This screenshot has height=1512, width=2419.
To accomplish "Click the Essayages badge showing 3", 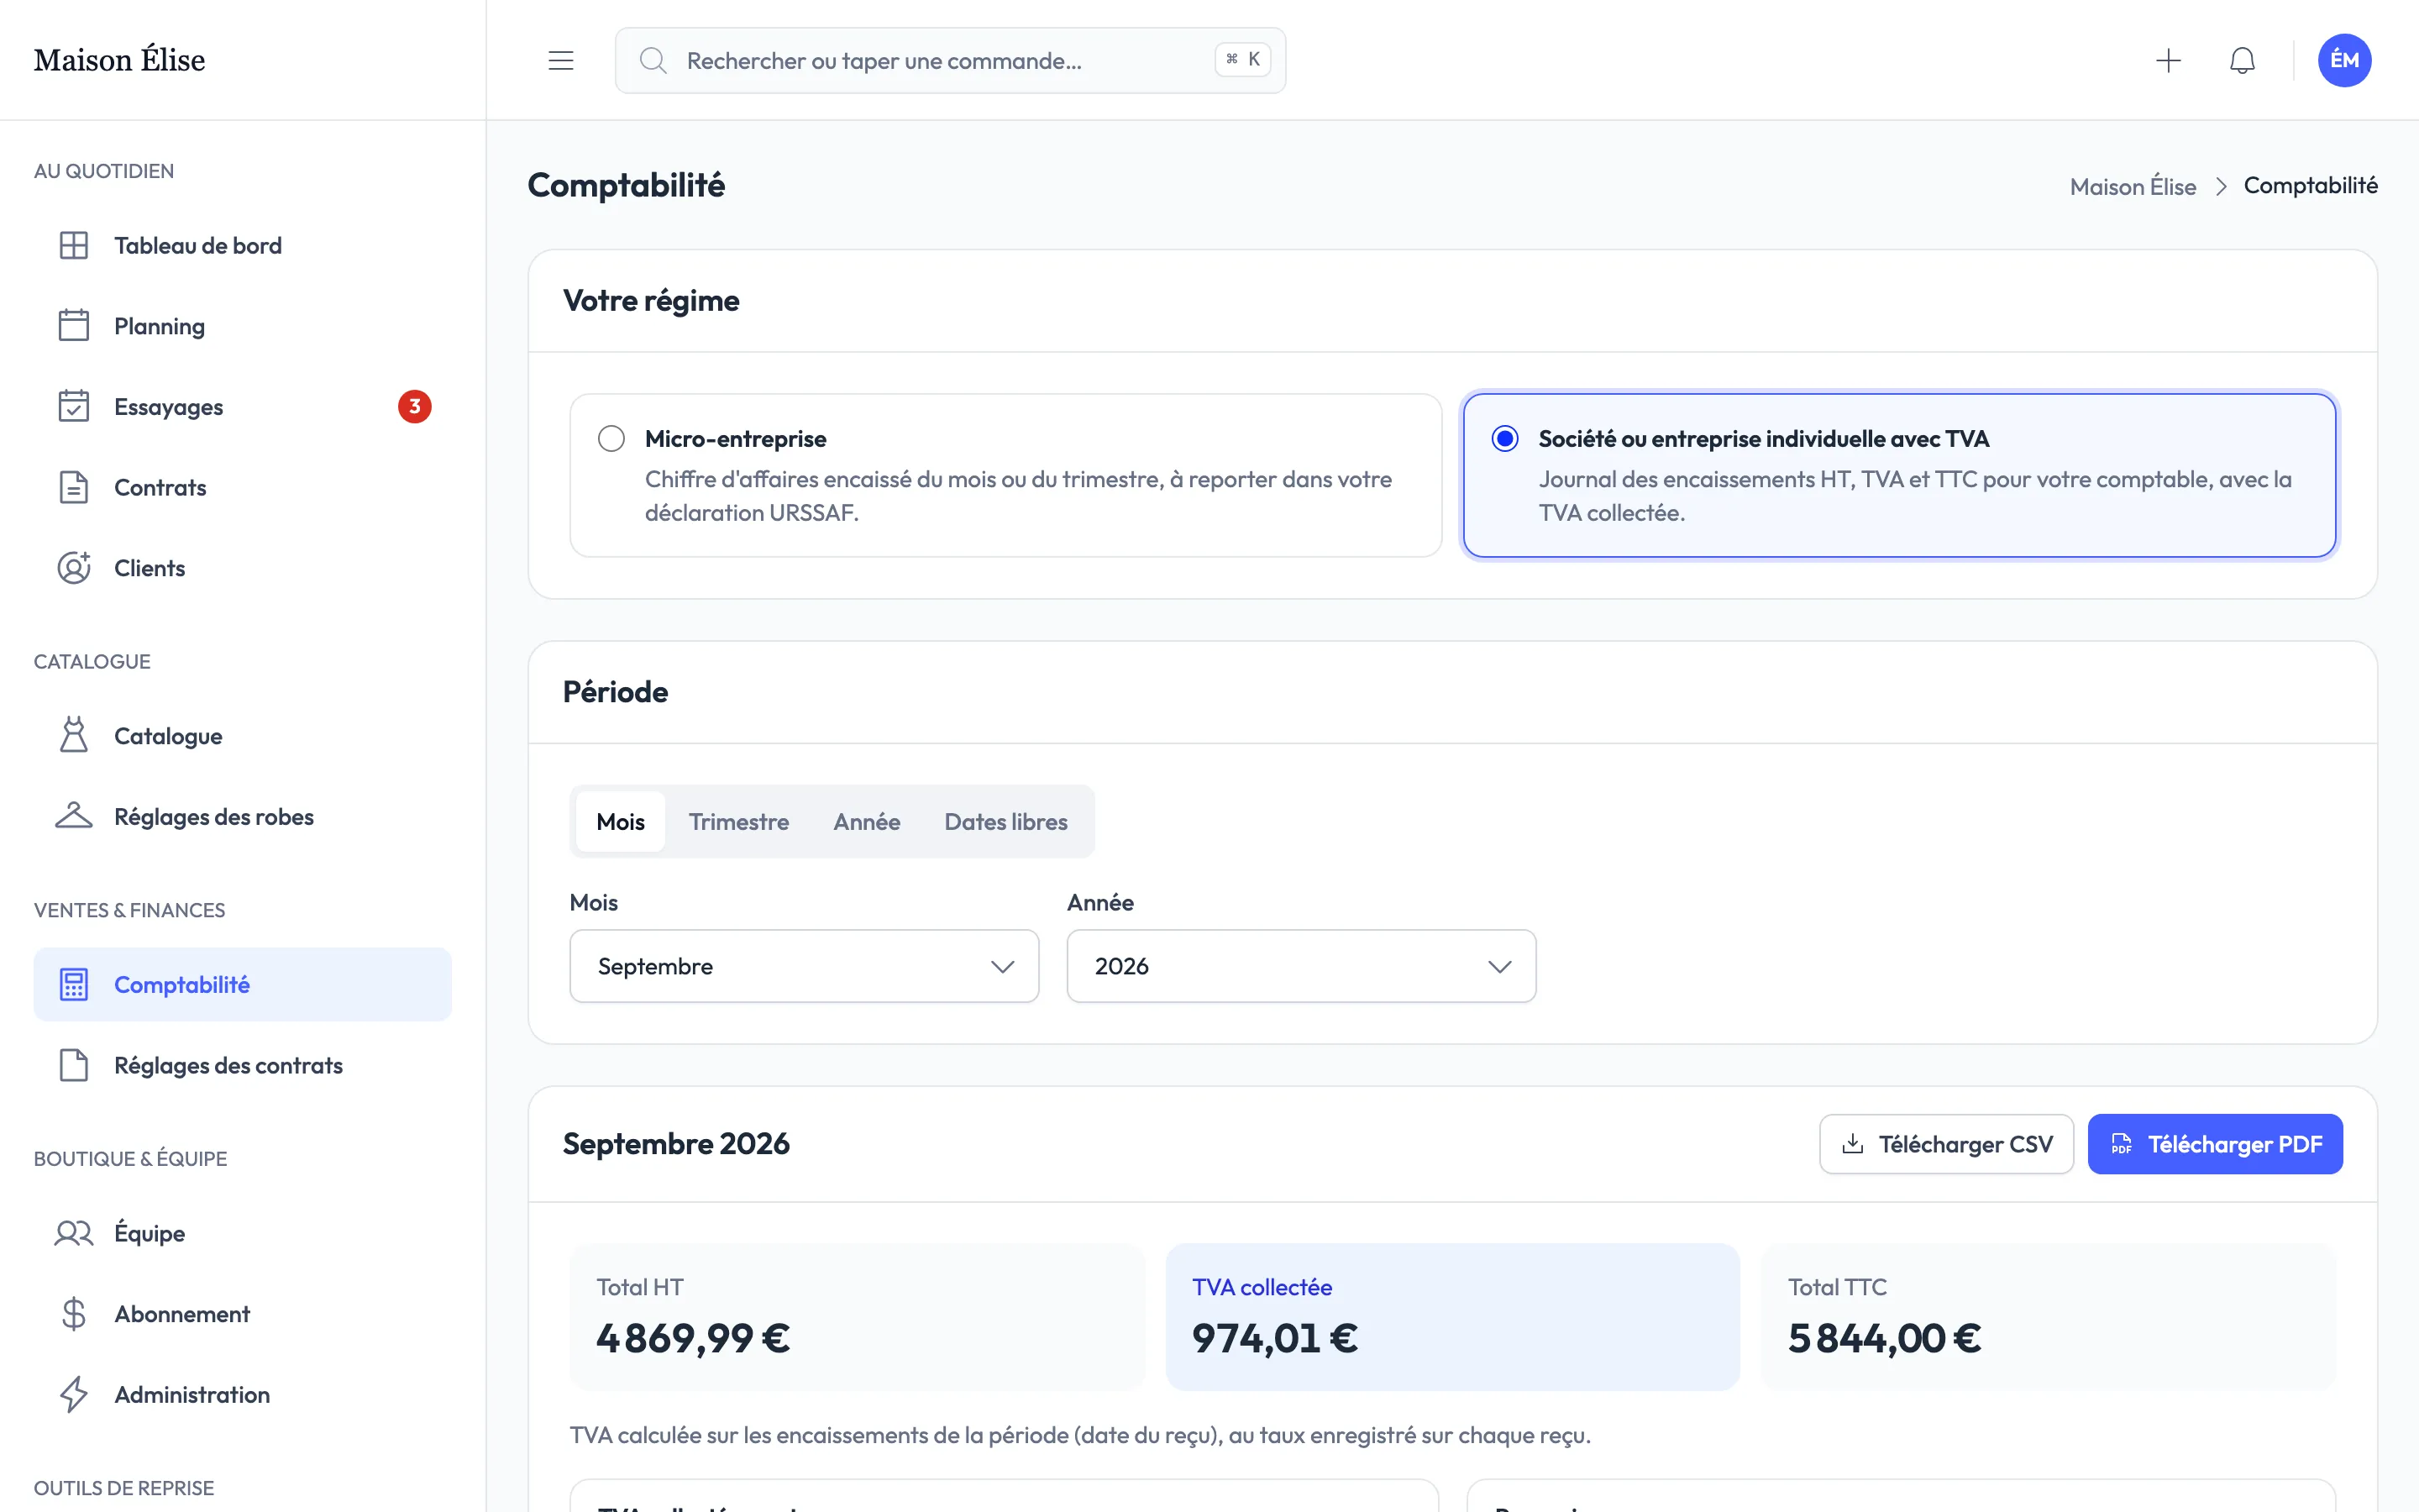I will [x=415, y=406].
